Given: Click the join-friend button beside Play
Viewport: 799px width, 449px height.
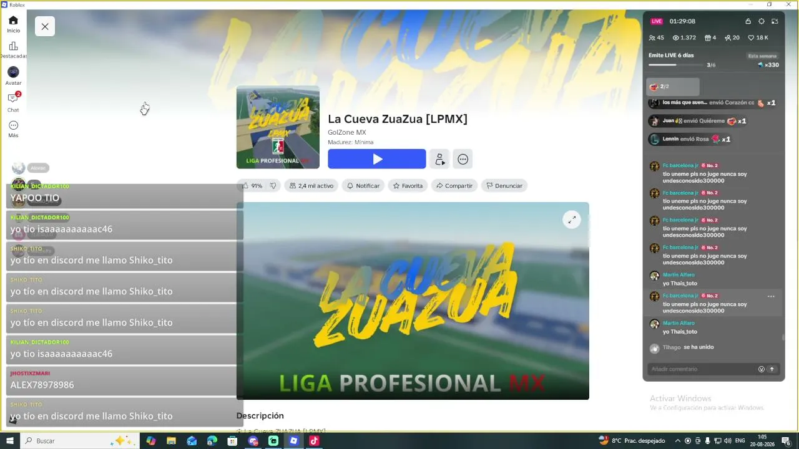Looking at the screenshot, I should tap(441, 159).
